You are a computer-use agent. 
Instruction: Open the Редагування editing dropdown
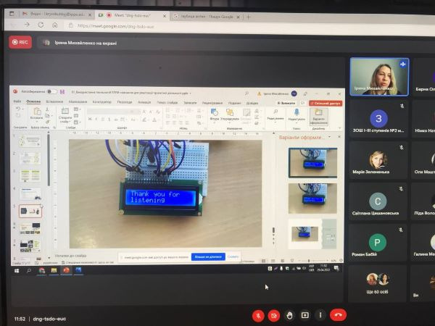coord(275,114)
